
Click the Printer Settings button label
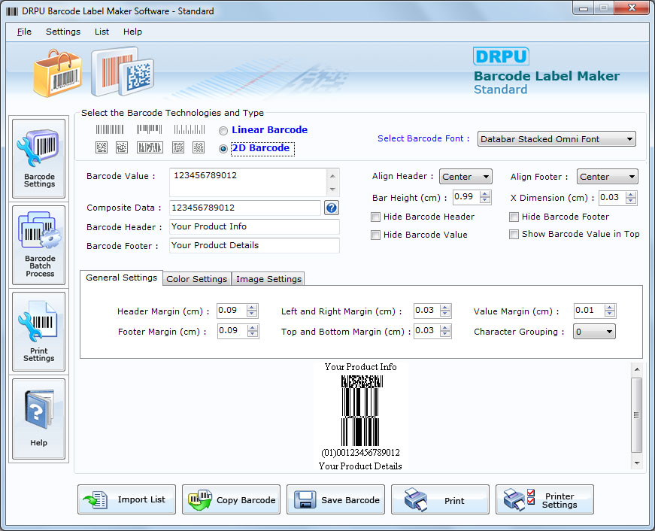pyautogui.click(x=559, y=500)
